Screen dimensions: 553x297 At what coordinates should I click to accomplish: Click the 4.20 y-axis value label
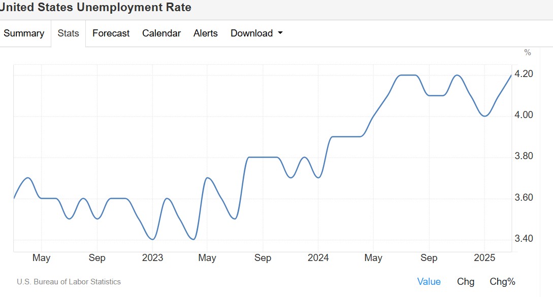pyautogui.click(x=524, y=73)
